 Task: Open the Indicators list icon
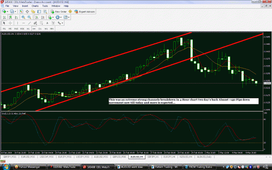tap(50, 17)
